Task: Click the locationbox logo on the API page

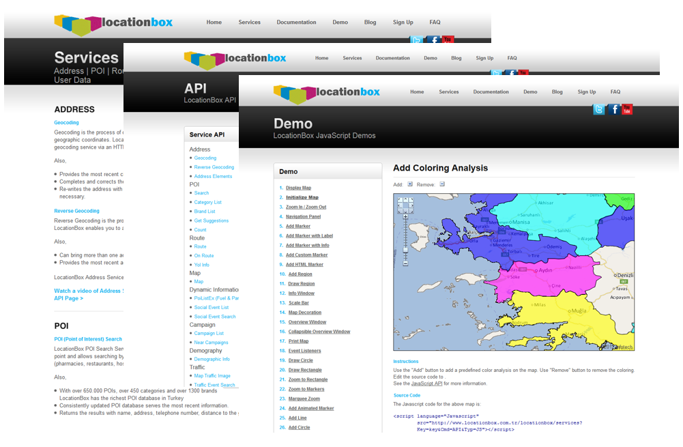Action: click(235, 59)
